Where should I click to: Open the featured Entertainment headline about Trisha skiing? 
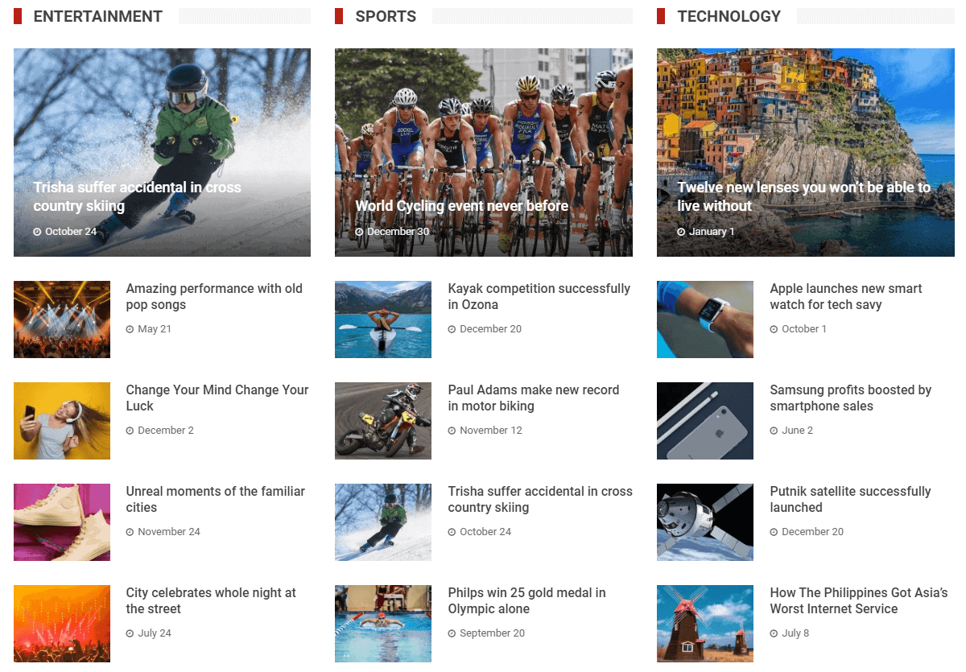pos(138,196)
